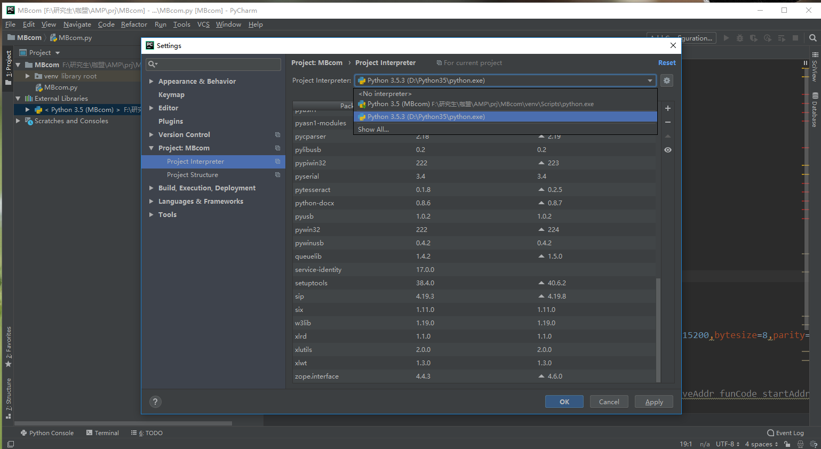
Task: Open the 7: Structure side panel
Action: (8, 398)
